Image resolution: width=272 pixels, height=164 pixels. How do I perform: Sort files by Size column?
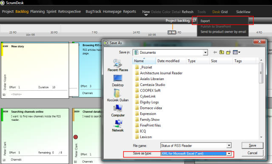click(x=221, y=61)
